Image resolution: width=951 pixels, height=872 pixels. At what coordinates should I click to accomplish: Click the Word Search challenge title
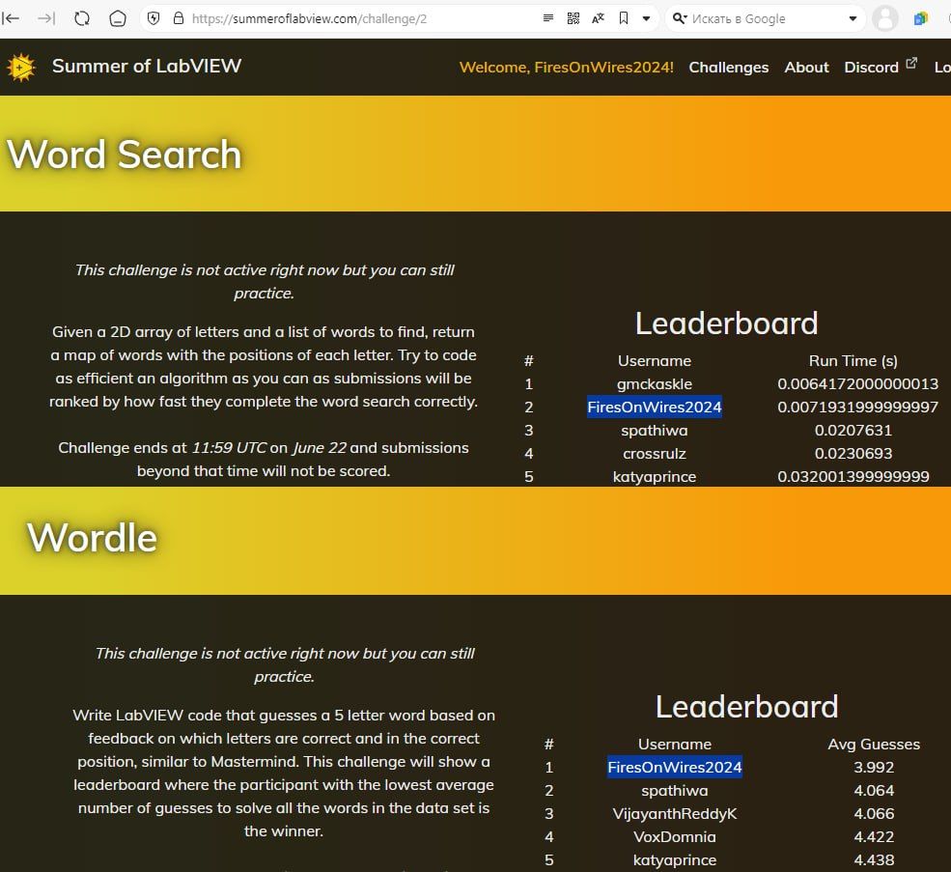(125, 155)
